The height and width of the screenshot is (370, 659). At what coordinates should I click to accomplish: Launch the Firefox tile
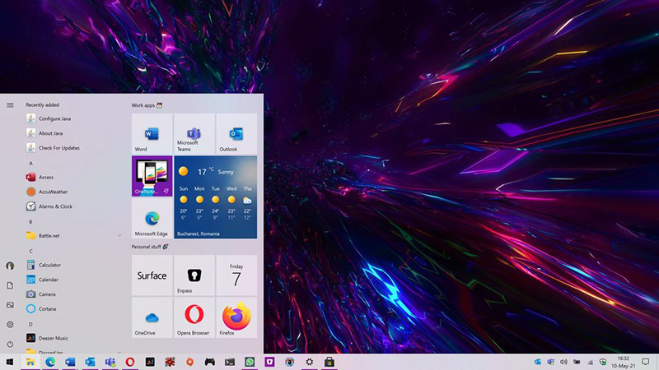[x=236, y=317]
